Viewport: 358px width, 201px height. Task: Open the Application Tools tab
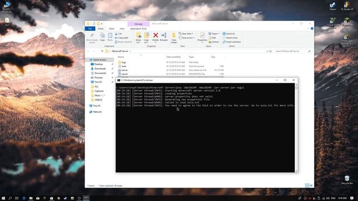pyautogui.click(x=138, y=28)
